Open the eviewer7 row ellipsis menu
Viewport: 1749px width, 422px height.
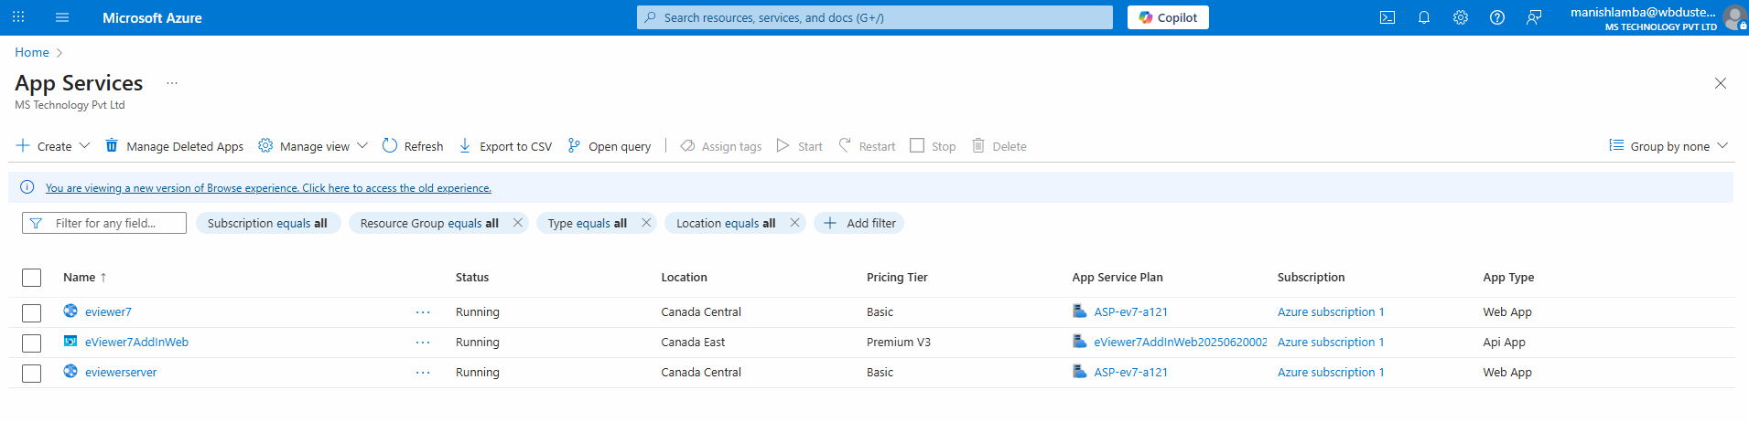click(423, 312)
